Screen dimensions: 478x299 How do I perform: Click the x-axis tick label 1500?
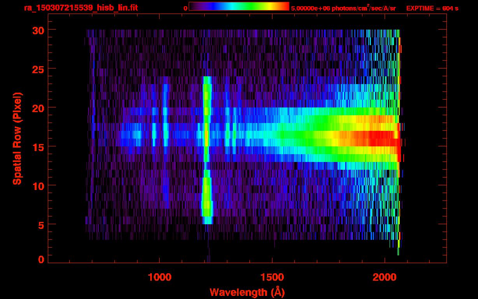tap(272, 277)
